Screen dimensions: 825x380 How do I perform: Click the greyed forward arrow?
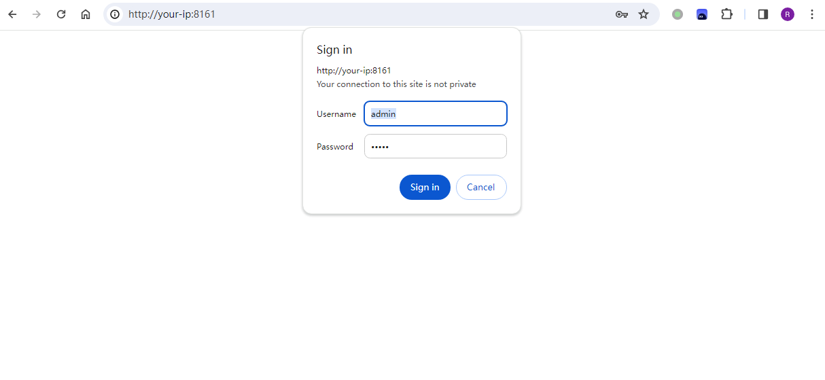37,14
